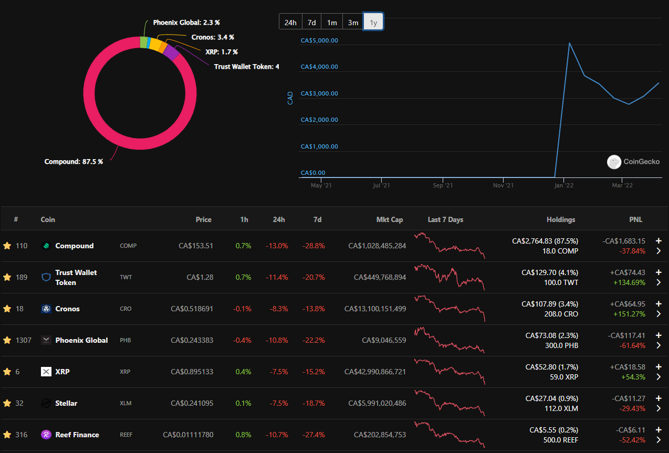
Task: Toggle the favorite star for Phoenix Global
Action: [x=7, y=340]
